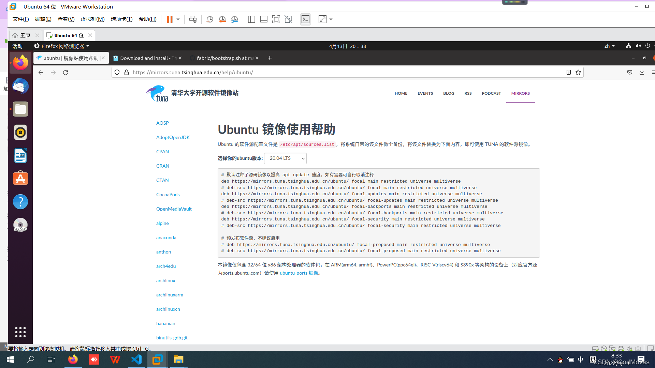Open the 虚拟机(M) menu
The image size is (655, 368).
tap(92, 19)
